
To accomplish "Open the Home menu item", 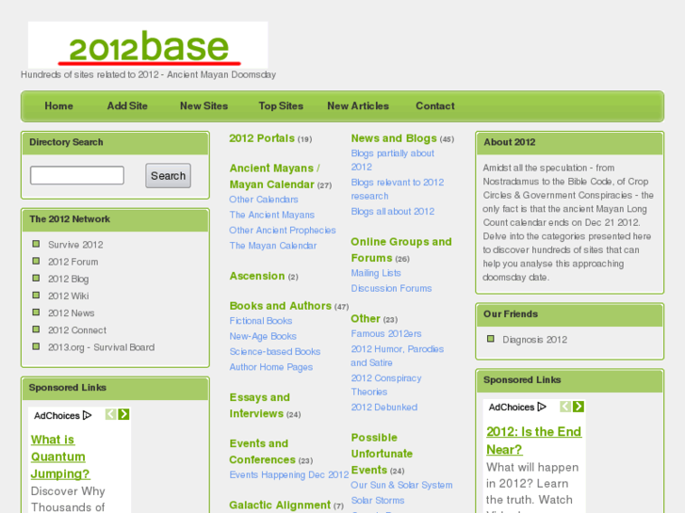I will click(x=58, y=106).
